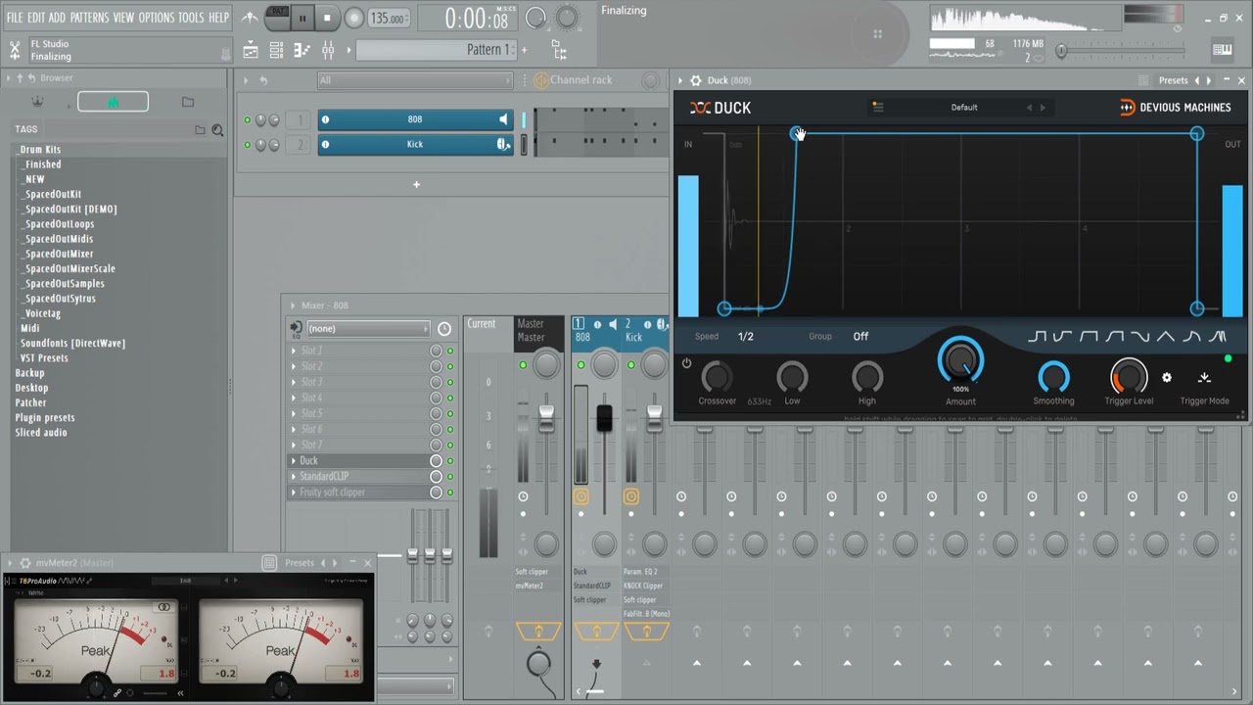Open Duck window plugin options gear
This screenshot has height=705, width=1253.
tap(695, 80)
